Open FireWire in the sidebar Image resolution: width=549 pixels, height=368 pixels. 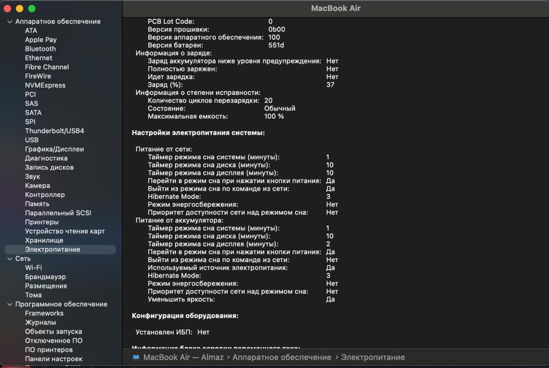click(38, 76)
